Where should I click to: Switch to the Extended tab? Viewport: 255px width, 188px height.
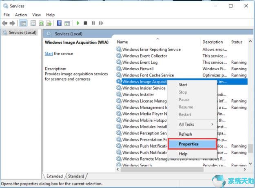pos(55,176)
